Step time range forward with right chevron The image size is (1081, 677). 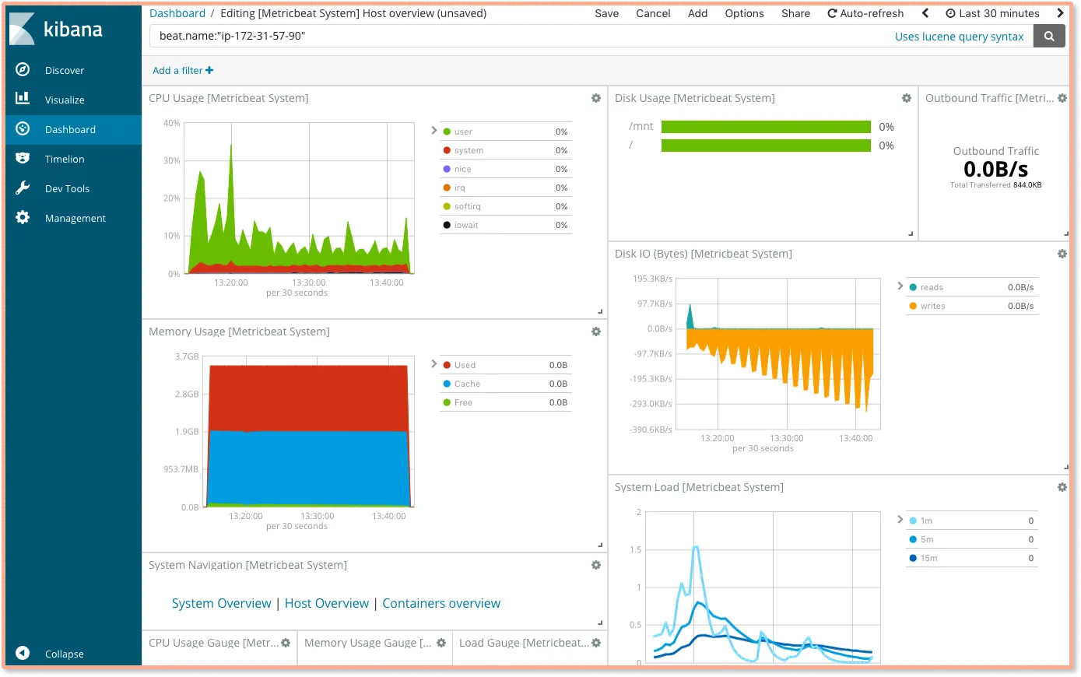[x=1060, y=13]
